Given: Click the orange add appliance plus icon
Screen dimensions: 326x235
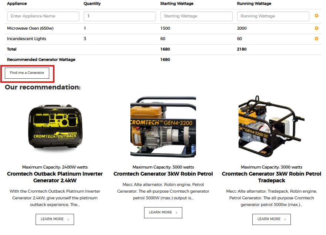Looking at the screenshot, I should pyautogui.click(x=316, y=16).
